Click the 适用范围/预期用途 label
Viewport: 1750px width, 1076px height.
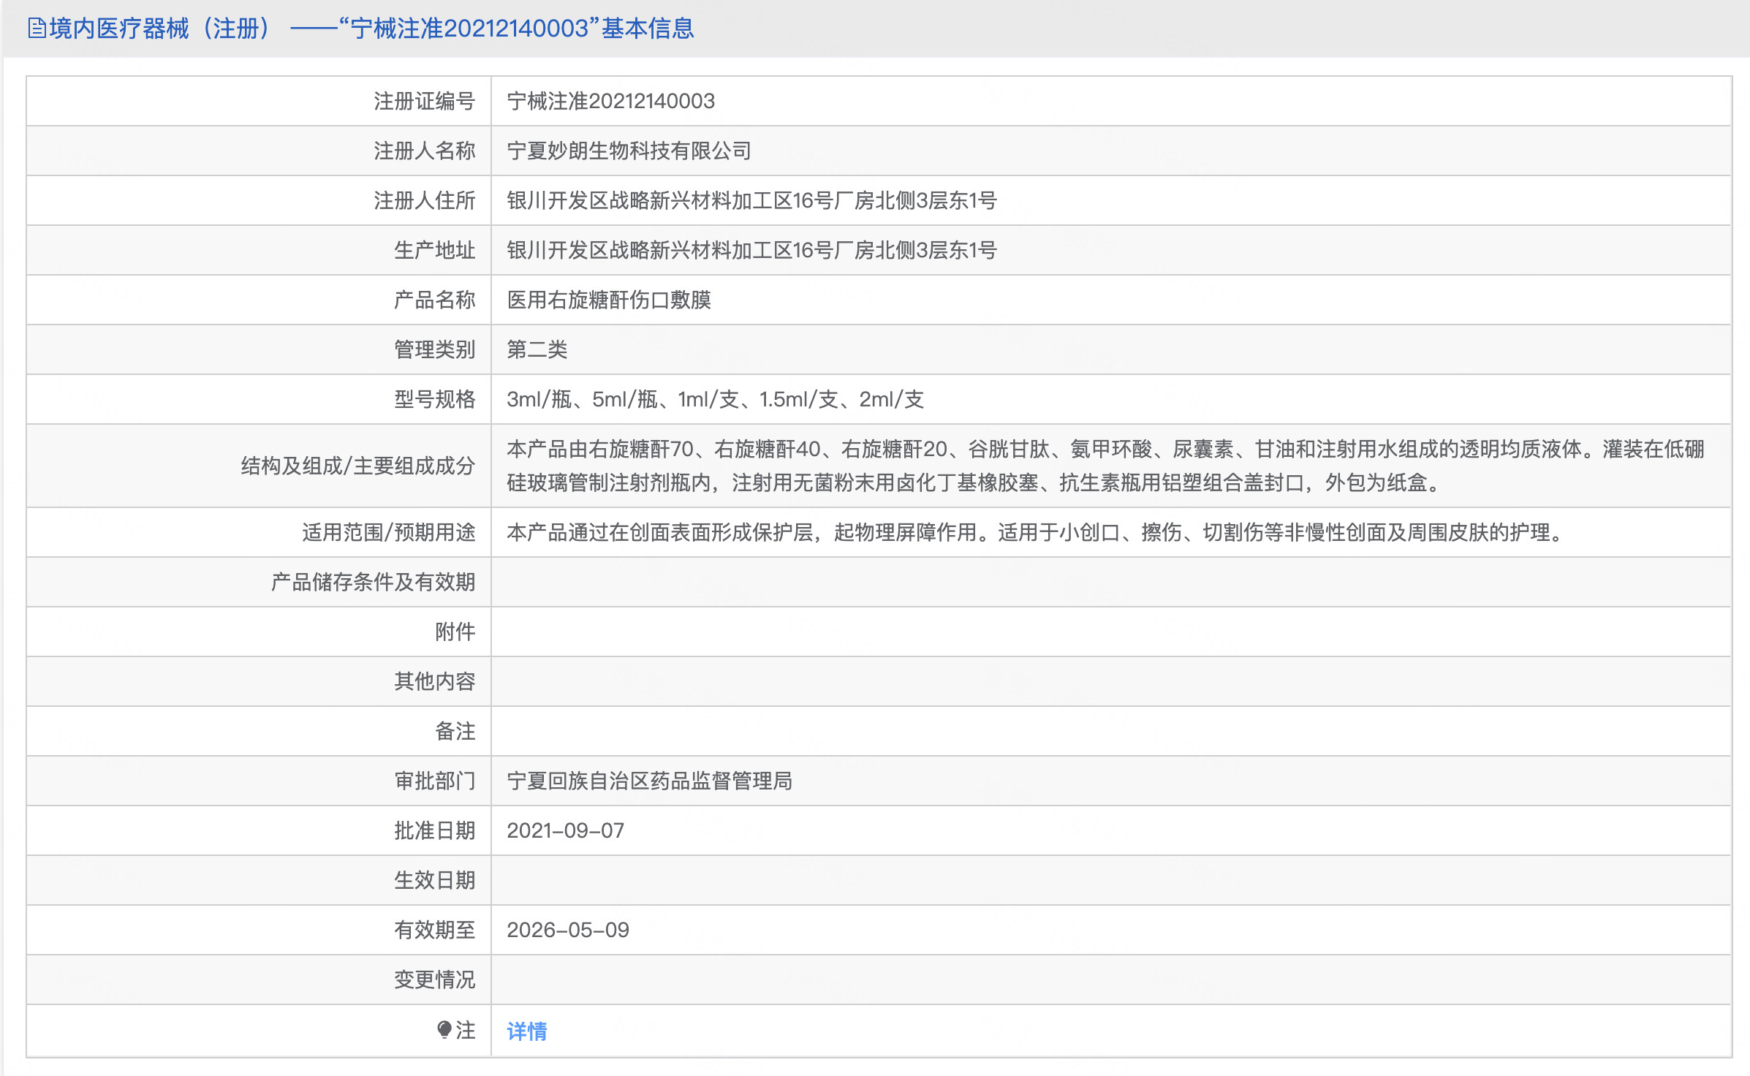(x=389, y=532)
